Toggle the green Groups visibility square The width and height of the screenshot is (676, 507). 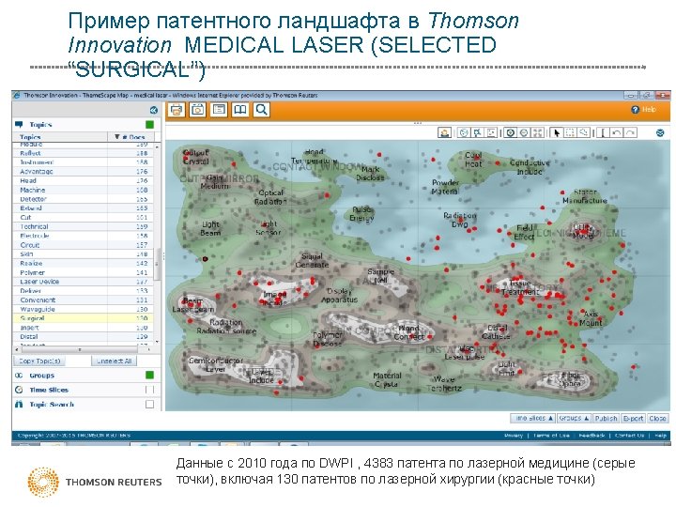[x=149, y=375]
